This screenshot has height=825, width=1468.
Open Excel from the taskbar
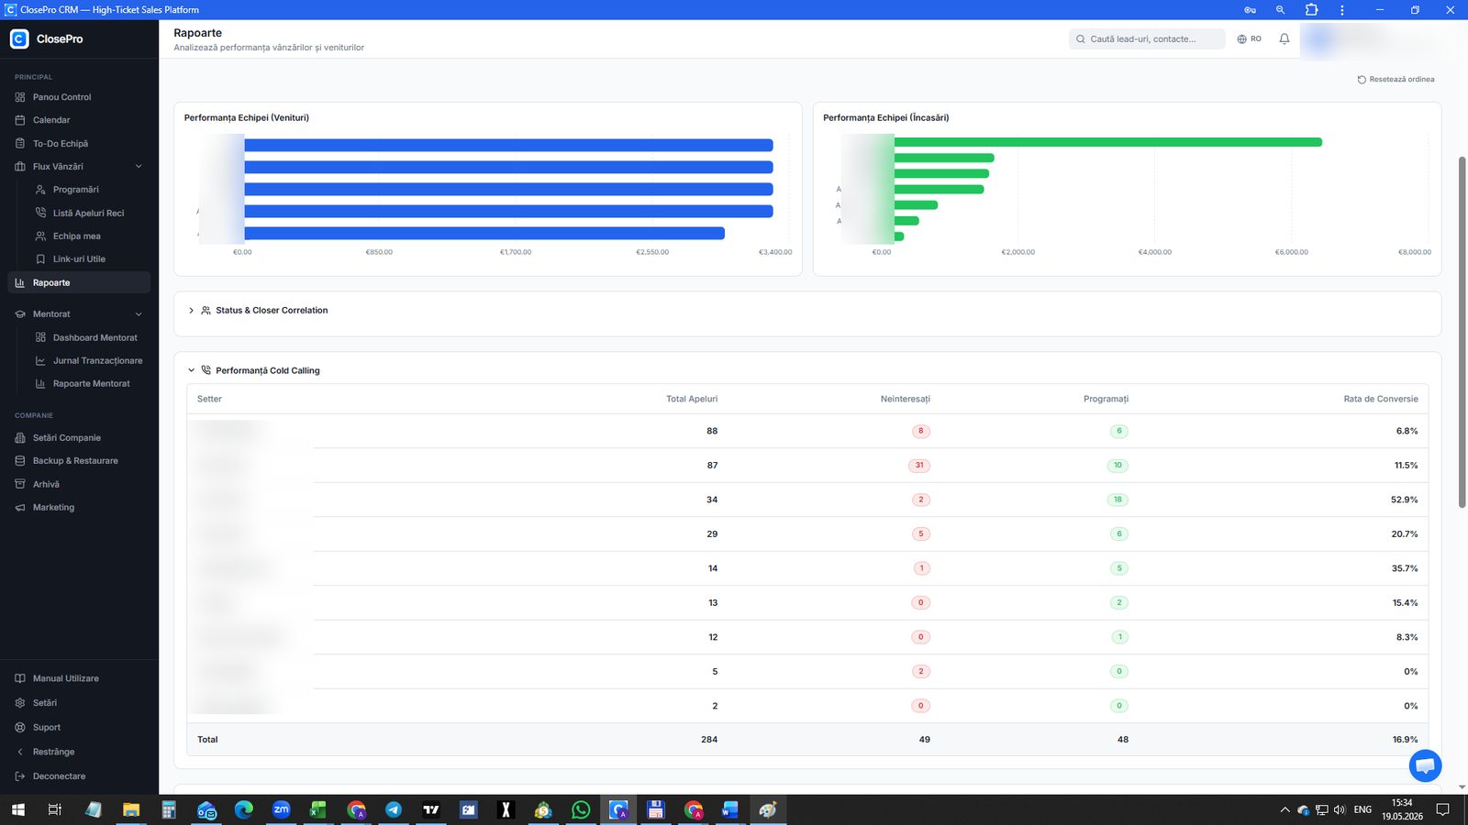point(318,809)
